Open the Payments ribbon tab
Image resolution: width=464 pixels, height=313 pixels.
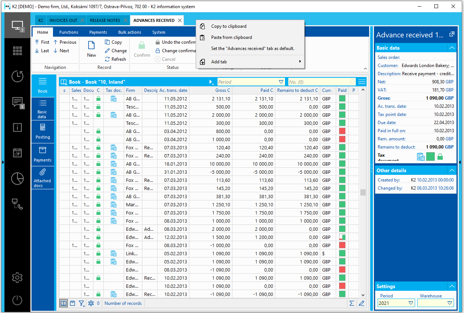coord(98,32)
